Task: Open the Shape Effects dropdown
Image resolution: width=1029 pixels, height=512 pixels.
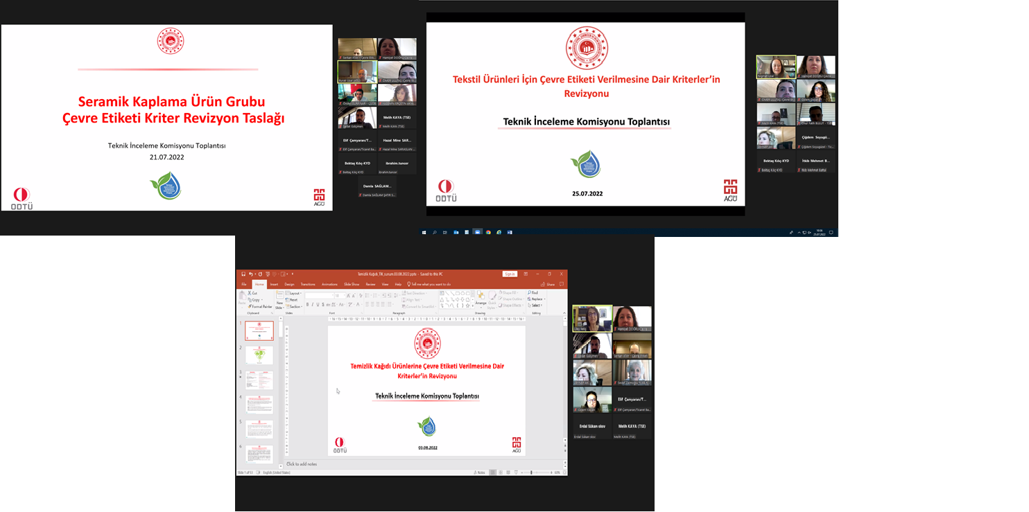Action: (510, 306)
